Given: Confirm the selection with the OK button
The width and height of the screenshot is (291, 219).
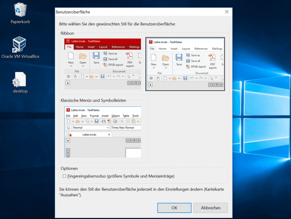Looking at the screenshot, I should pos(174,208).
